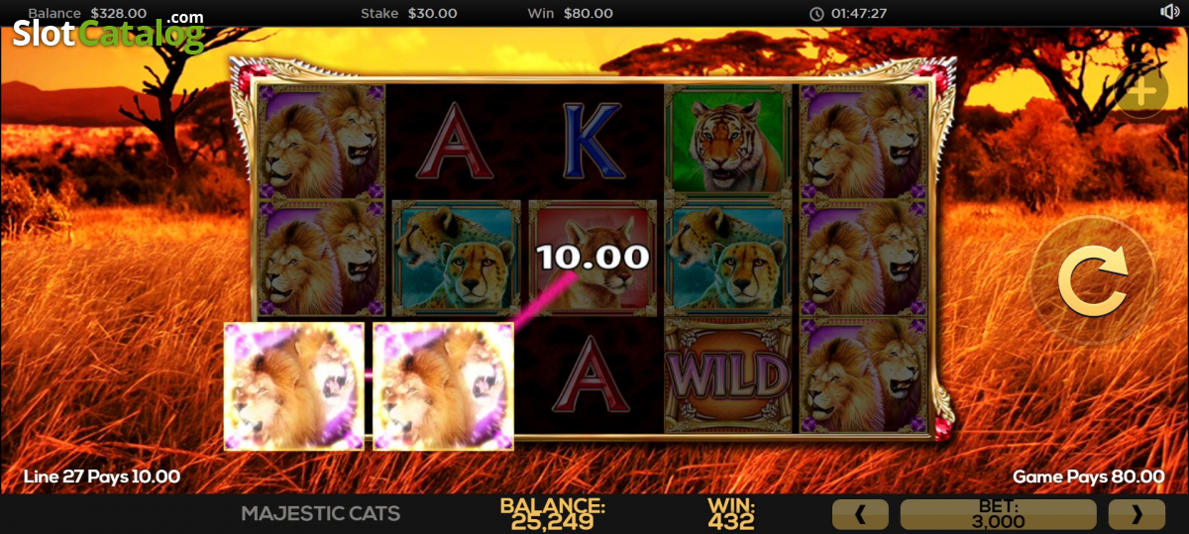Click the Stake $30.00 label
The width and height of the screenshot is (1189, 534).
coord(409,14)
